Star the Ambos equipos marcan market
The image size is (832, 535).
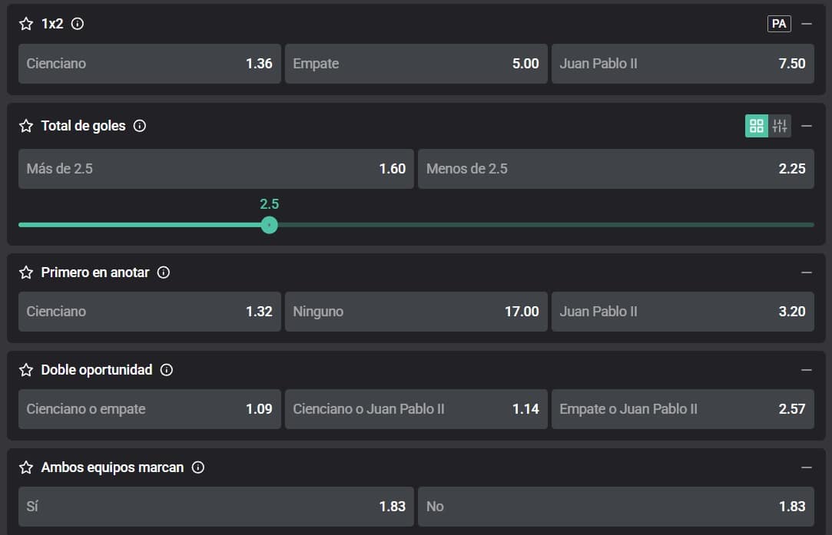[x=26, y=467]
